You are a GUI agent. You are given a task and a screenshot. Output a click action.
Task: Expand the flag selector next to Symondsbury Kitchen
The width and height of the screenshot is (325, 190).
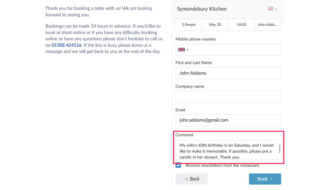pyautogui.click(x=272, y=8)
